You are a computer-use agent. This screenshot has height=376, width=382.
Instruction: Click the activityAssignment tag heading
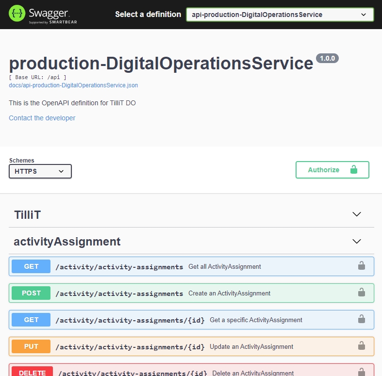tap(67, 241)
